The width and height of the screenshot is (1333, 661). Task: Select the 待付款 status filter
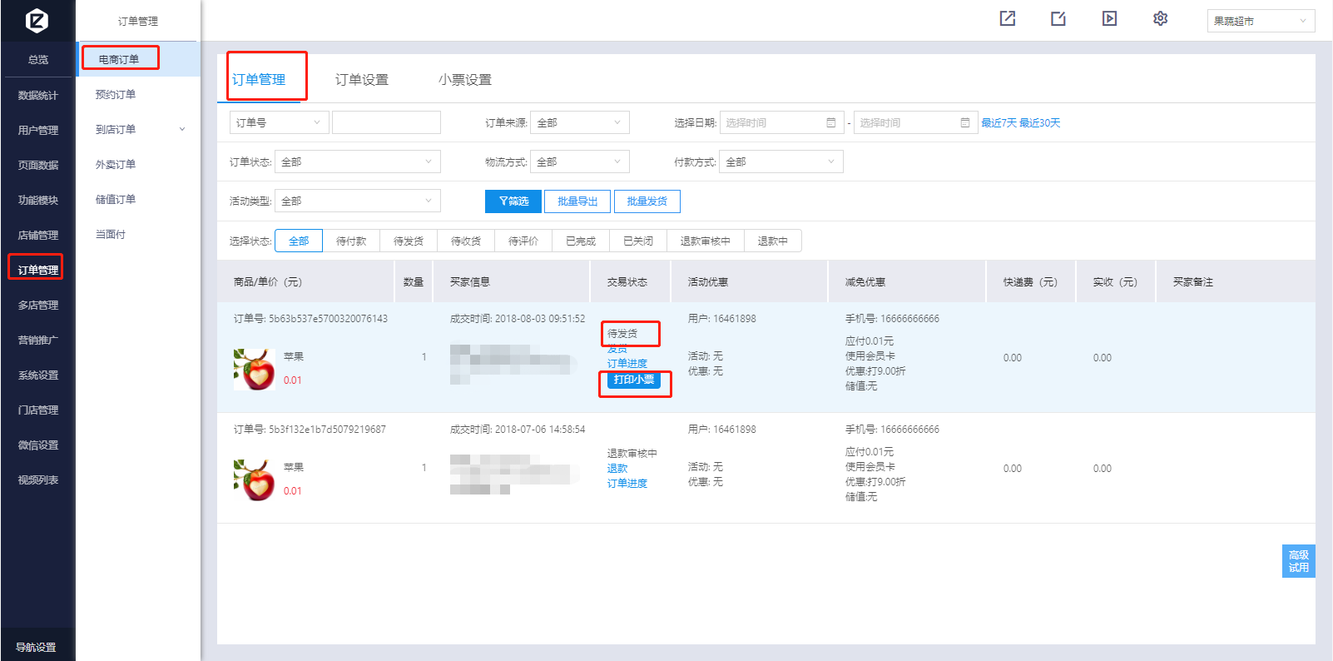351,241
